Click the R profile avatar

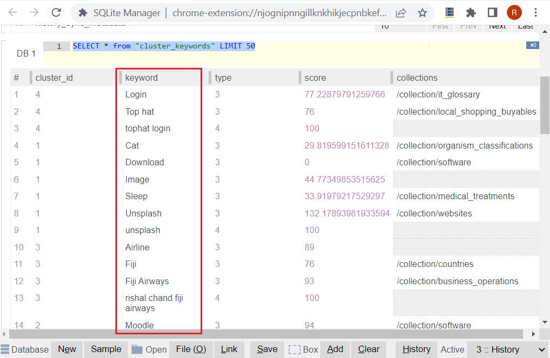[x=514, y=12]
